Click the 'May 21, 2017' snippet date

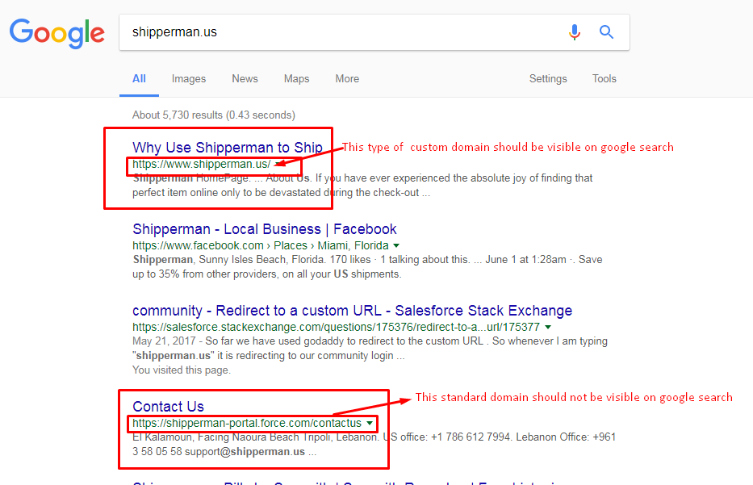(x=164, y=341)
